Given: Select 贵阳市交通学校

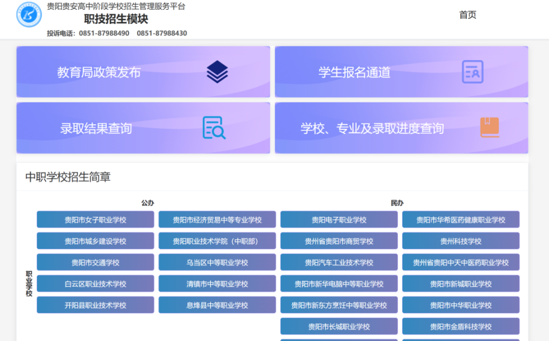Looking at the screenshot, I should point(96,263).
